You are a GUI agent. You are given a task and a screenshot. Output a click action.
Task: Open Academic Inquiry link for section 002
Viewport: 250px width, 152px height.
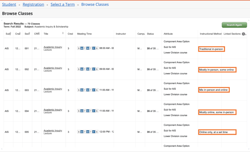53,68
